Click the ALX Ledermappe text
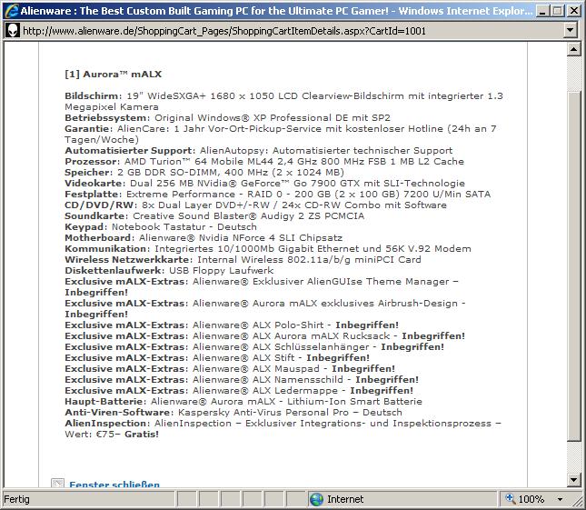The height and width of the screenshot is (510, 586). 295,390
